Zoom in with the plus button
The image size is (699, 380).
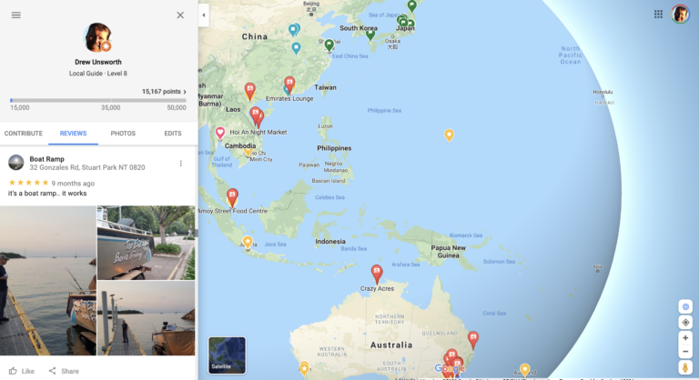(685, 337)
